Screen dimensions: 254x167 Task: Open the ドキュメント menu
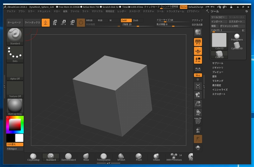coord(44,11)
